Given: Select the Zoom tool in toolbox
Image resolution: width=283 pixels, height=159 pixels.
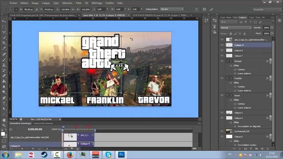Looking at the screenshot, I should point(4,125).
